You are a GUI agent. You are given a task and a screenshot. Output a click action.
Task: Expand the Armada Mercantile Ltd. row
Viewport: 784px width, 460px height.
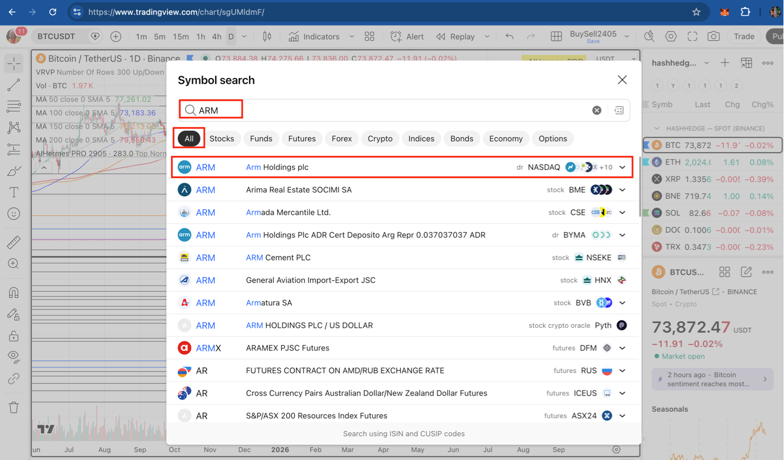click(622, 212)
